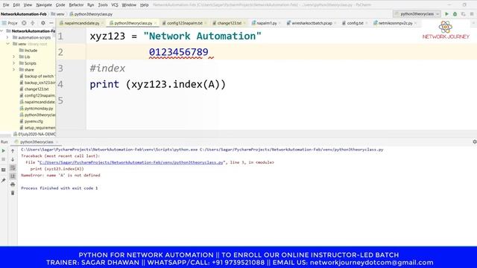Open the Navigate menu
Image resolution: width=477 pixels, height=268 pixels.
point(44,5)
